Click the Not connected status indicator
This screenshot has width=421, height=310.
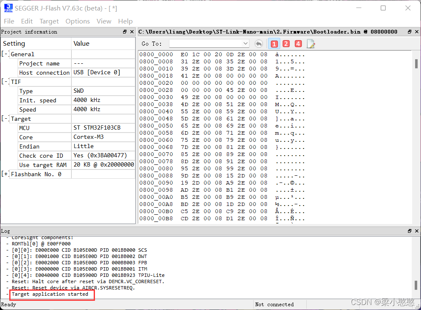(274, 305)
